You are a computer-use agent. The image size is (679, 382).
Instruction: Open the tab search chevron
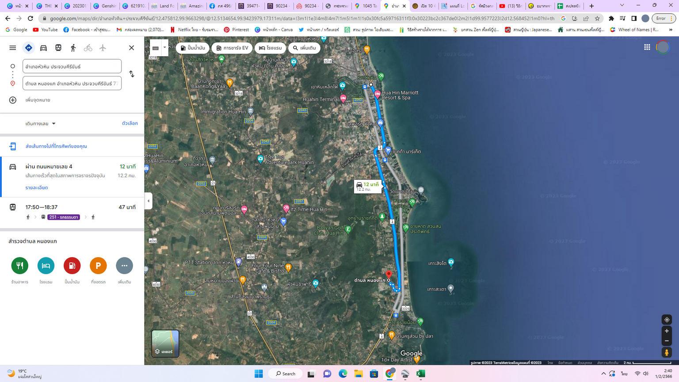coord(622,6)
